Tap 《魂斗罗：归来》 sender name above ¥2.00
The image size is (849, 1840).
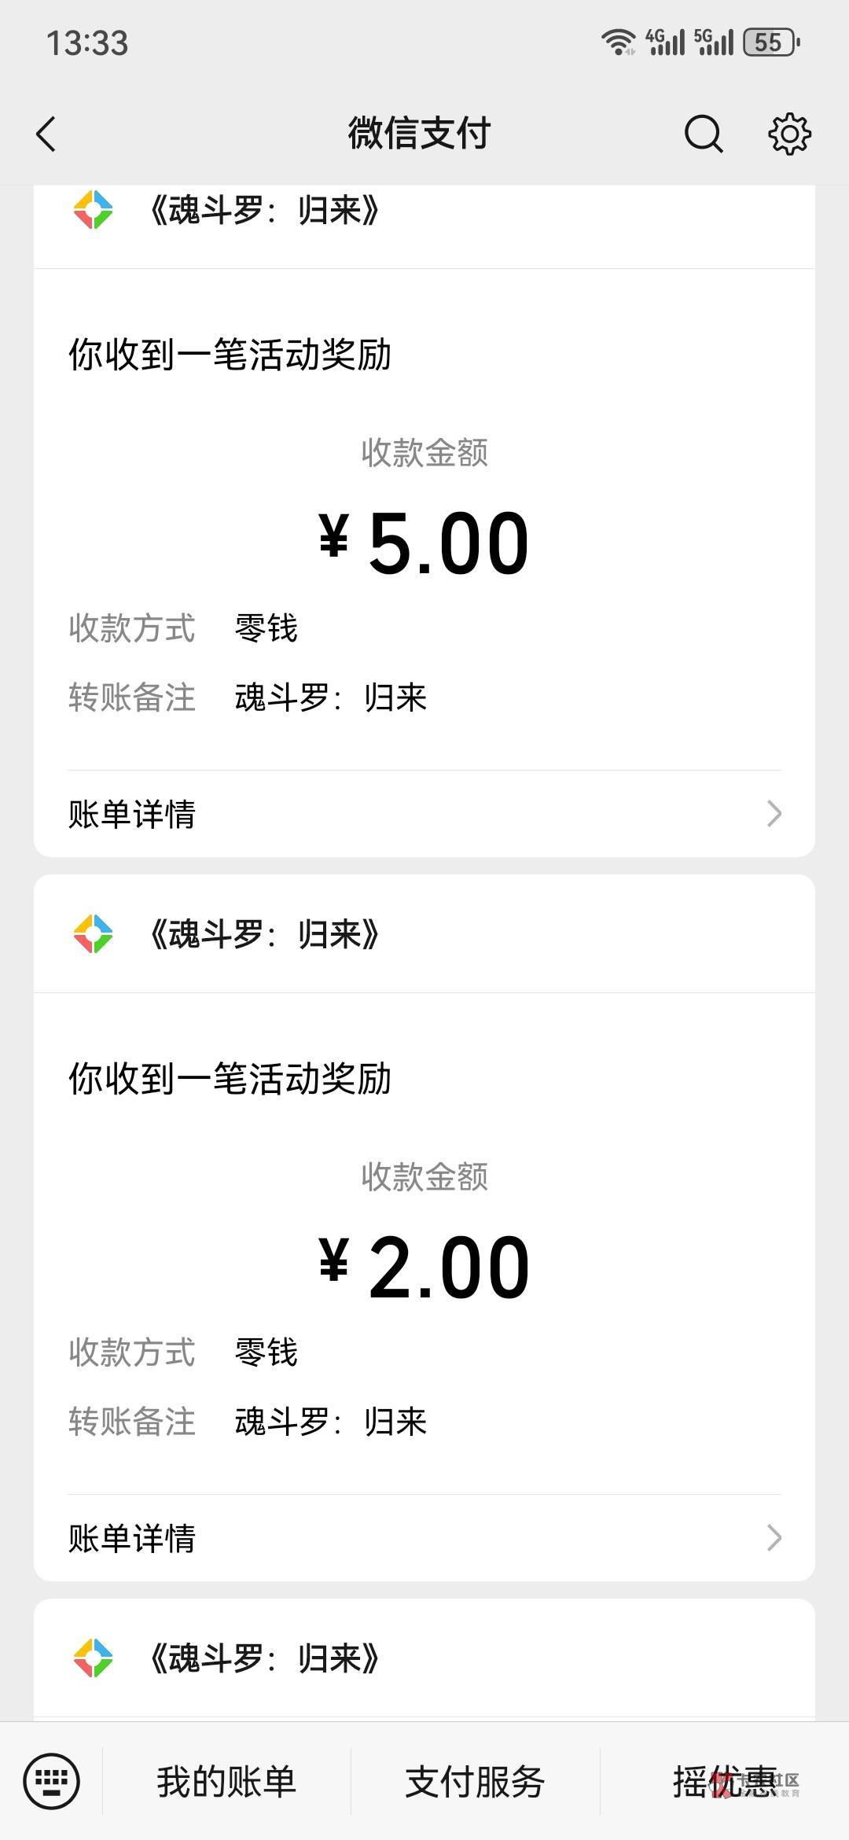point(264,934)
